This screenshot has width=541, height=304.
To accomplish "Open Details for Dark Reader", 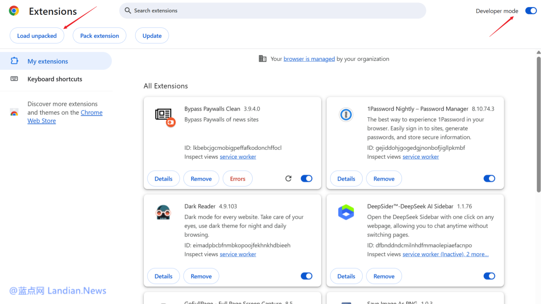I will point(164,276).
